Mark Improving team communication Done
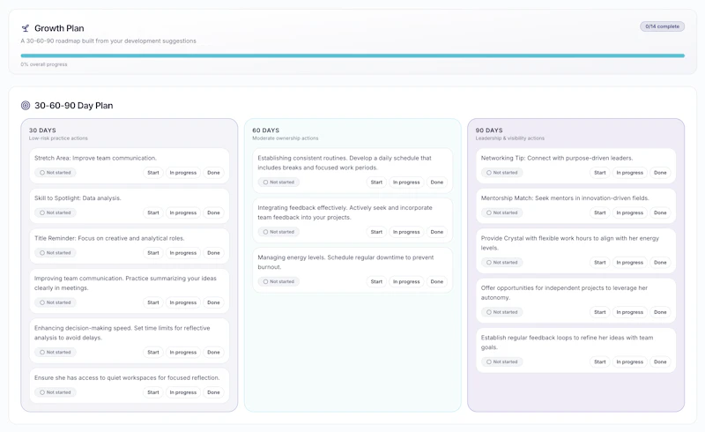 pyautogui.click(x=213, y=303)
